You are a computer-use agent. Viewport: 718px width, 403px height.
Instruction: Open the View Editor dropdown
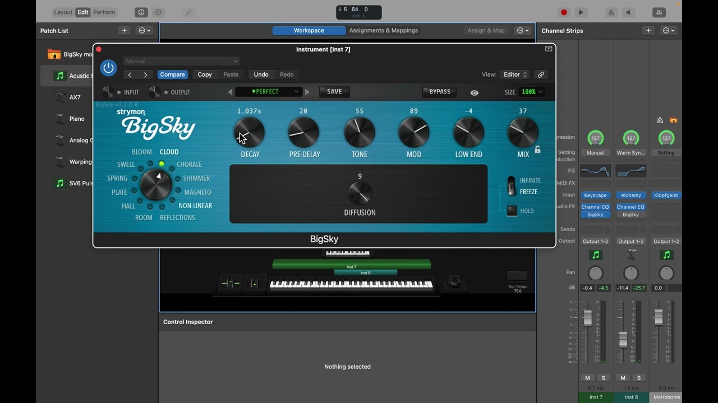515,74
